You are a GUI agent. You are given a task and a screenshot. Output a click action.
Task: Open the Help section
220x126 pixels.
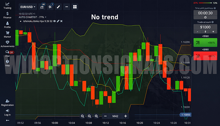click(7, 63)
